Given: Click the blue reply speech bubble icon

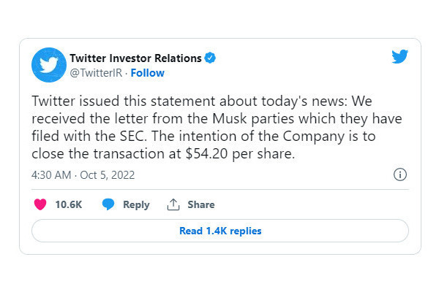Looking at the screenshot, I should (108, 204).
